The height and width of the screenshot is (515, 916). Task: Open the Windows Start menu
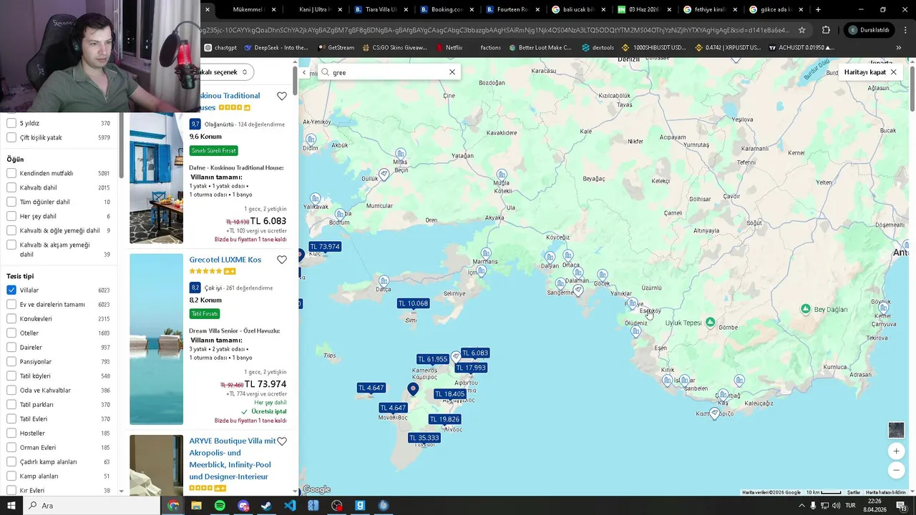pyautogui.click(x=11, y=506)
